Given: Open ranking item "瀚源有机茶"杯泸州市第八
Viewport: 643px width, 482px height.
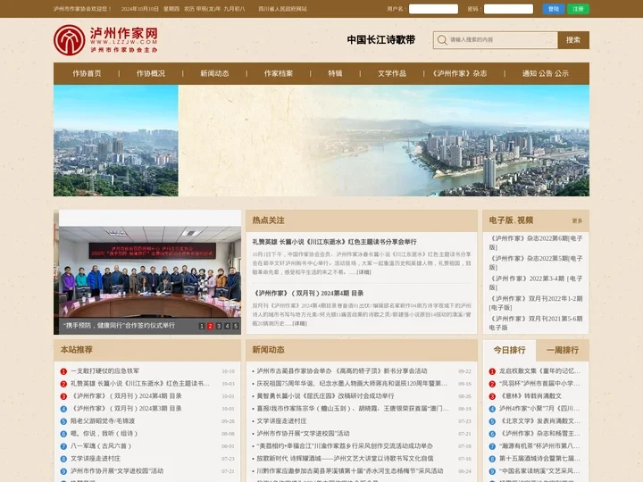Looking at the screenshot, I should tap(539, 446).
